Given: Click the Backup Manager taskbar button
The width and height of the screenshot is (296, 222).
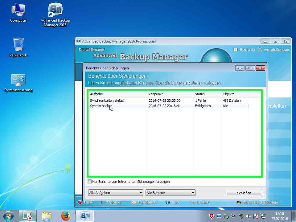Looking at the screenshot, I should [x=85, y=216].
